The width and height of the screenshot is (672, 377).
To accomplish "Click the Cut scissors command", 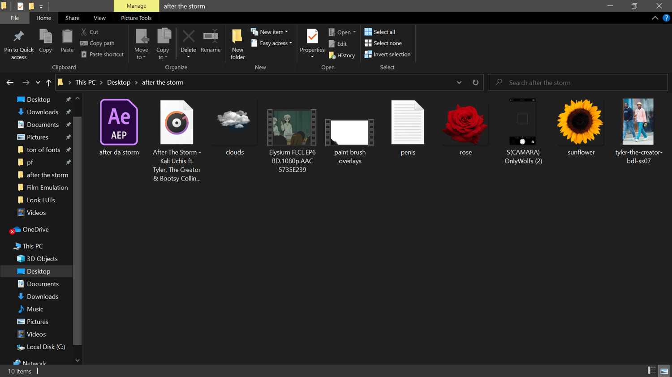I will coord(90,32).
